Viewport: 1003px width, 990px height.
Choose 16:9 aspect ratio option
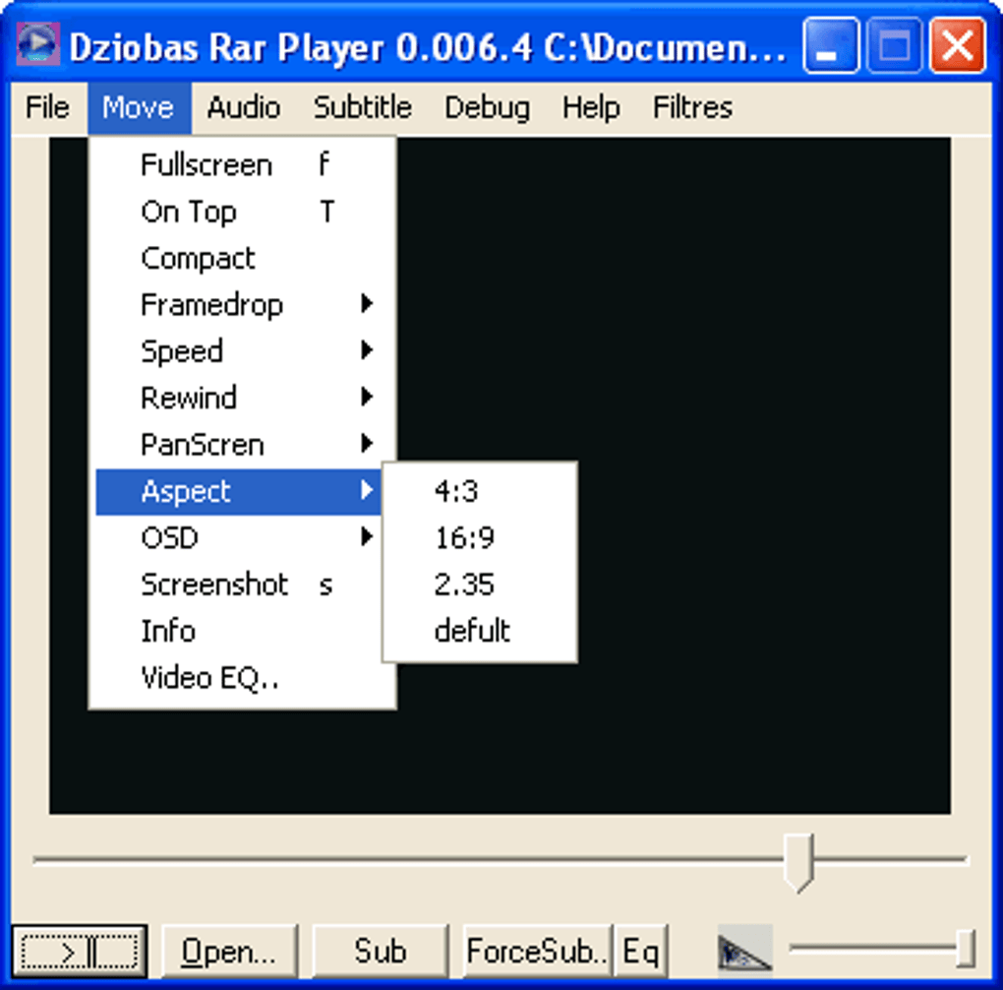[x=464, y=537]
